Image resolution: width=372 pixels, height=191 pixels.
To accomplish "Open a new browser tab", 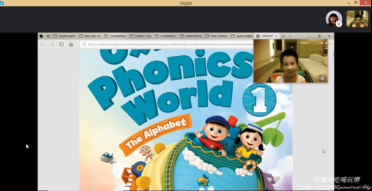I will click(283, 36).
